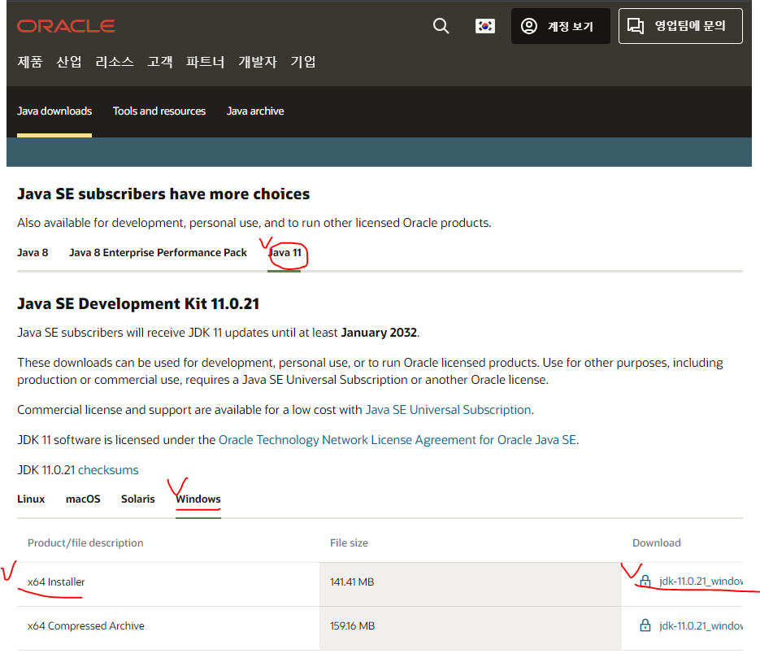Open the Oracle Technology Network License Agreement link
Image resolution: width=760 pixels, height=658 pixels.
tap(397, 440)
